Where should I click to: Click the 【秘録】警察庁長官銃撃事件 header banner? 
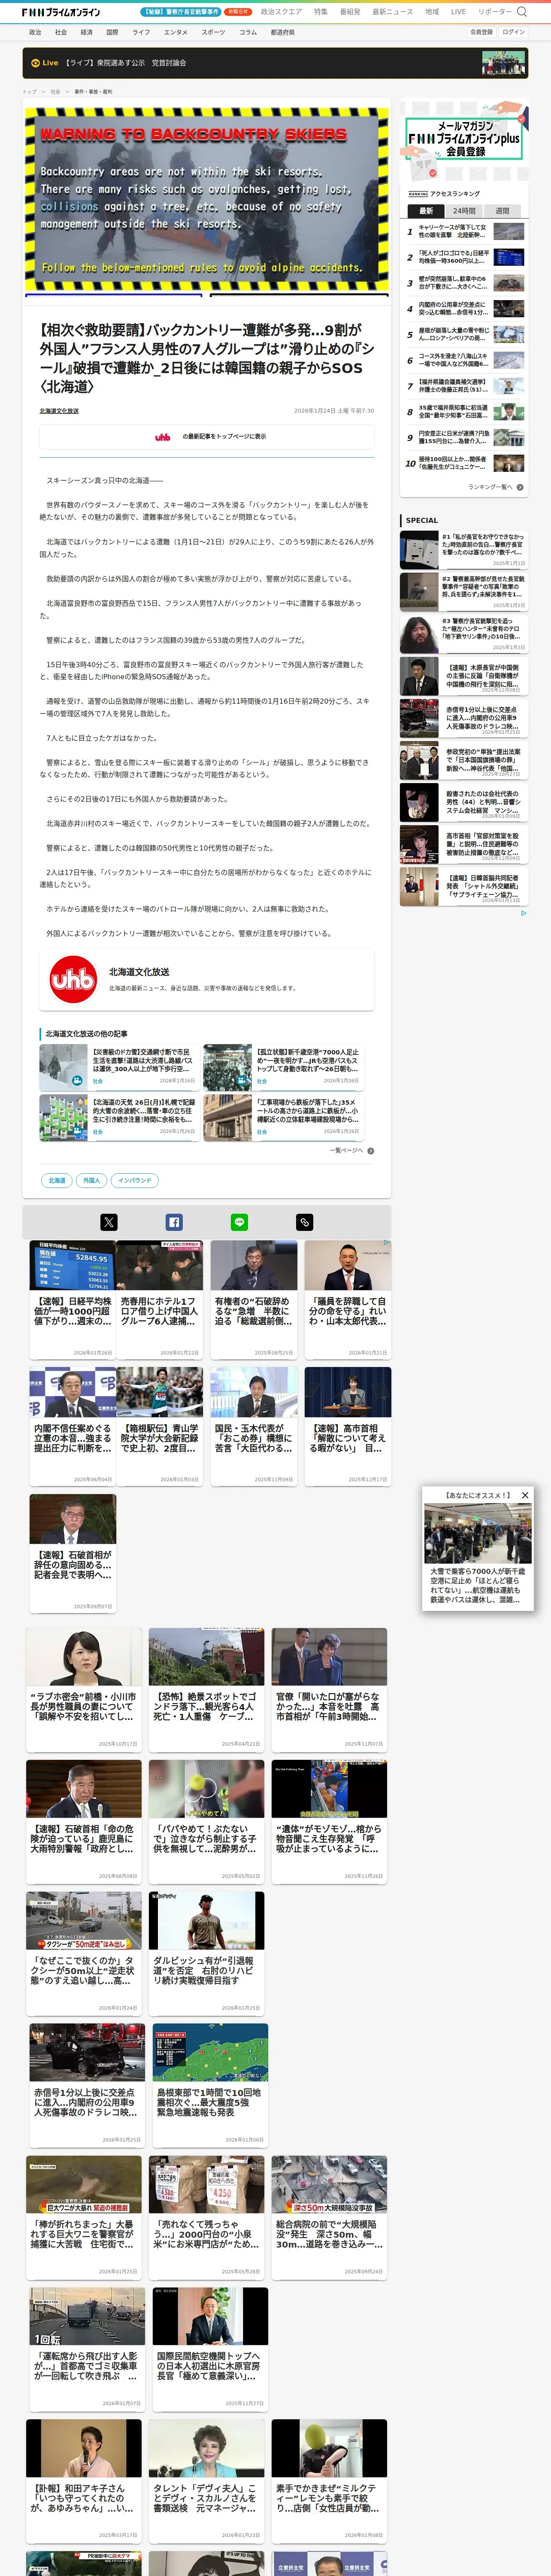181,12
